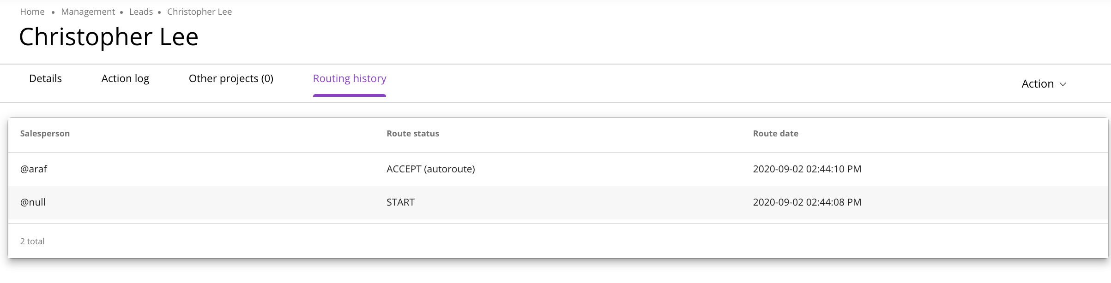1111x283 pixels.
Task: Select the Other projects (0) tab
Action: point(231,79)
